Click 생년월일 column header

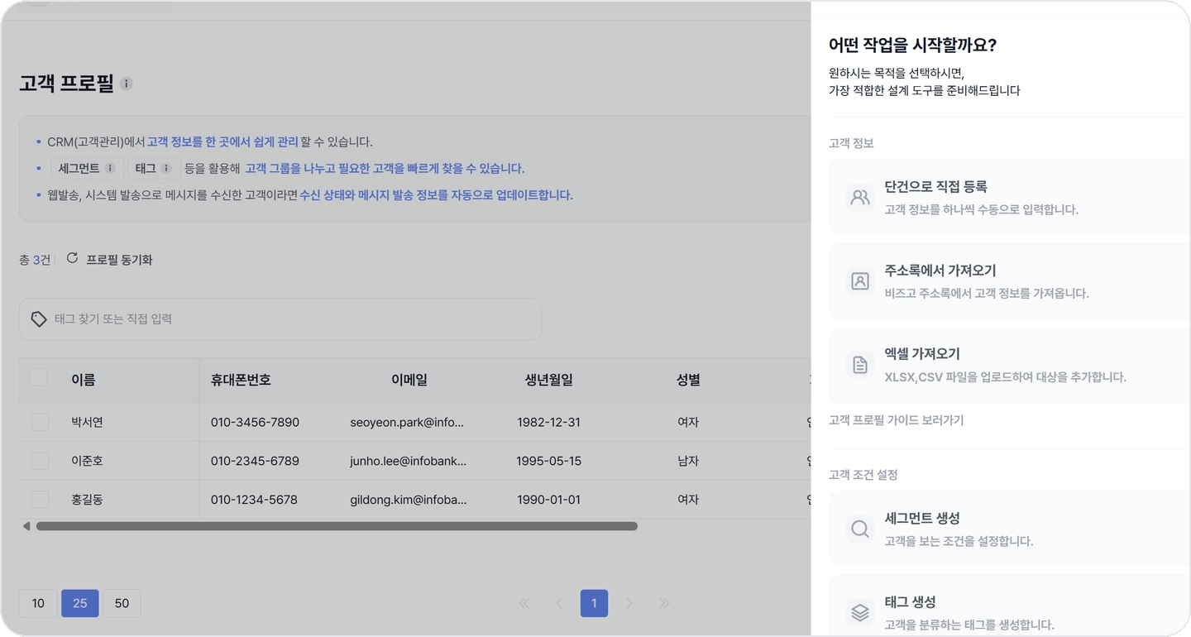pos(549,381)
